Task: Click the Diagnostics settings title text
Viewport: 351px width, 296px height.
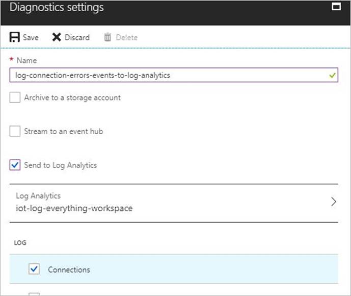Action: (x=57, y=8)
